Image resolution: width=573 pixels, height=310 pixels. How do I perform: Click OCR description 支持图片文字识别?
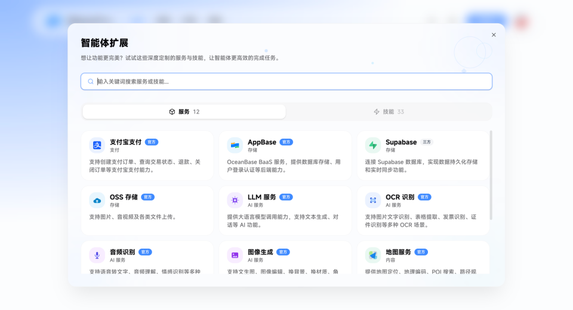pyautogui.click(x=421, y=221)
